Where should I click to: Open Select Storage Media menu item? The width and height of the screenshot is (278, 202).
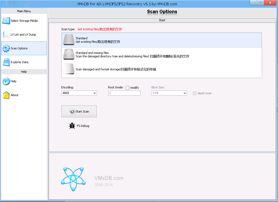pyautogui.click(x=24, y=21)
